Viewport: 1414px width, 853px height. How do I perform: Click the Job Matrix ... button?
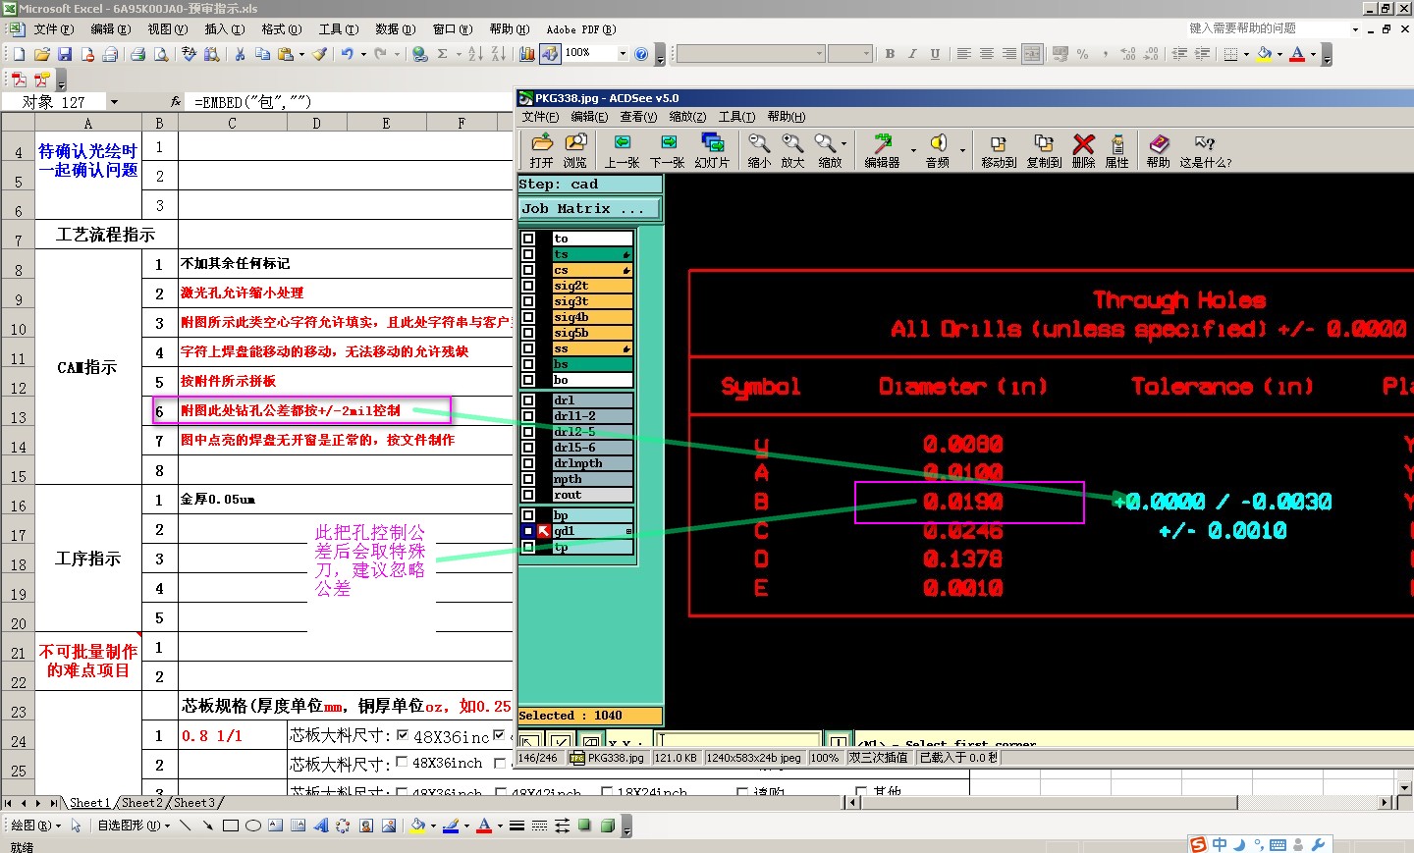pyautogui.click(x=589, y=209)
